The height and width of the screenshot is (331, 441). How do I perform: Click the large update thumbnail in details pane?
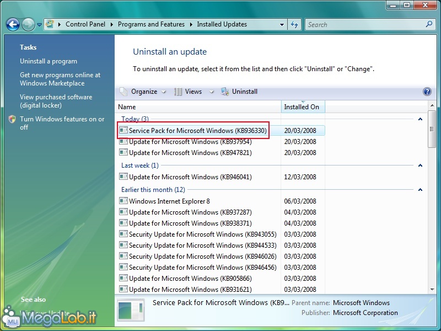tap(131, 310)
